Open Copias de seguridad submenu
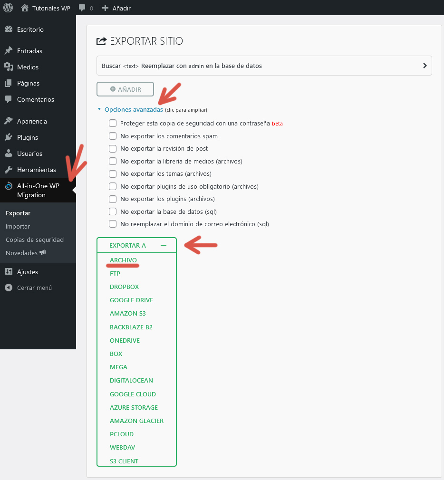This screenshot has height=480, width=444. pos(35,240)
